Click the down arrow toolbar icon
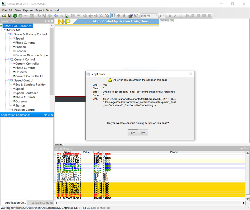 click(x=124, y=15)
